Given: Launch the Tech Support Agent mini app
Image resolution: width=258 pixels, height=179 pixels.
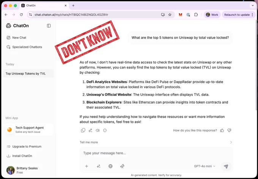Looking at the screenshot, I should [x=29, y=130].
